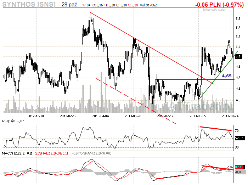Click the date axis label '2012-12-18'
The height and width of the screenshot is (185, 248).
click(35, 116)
